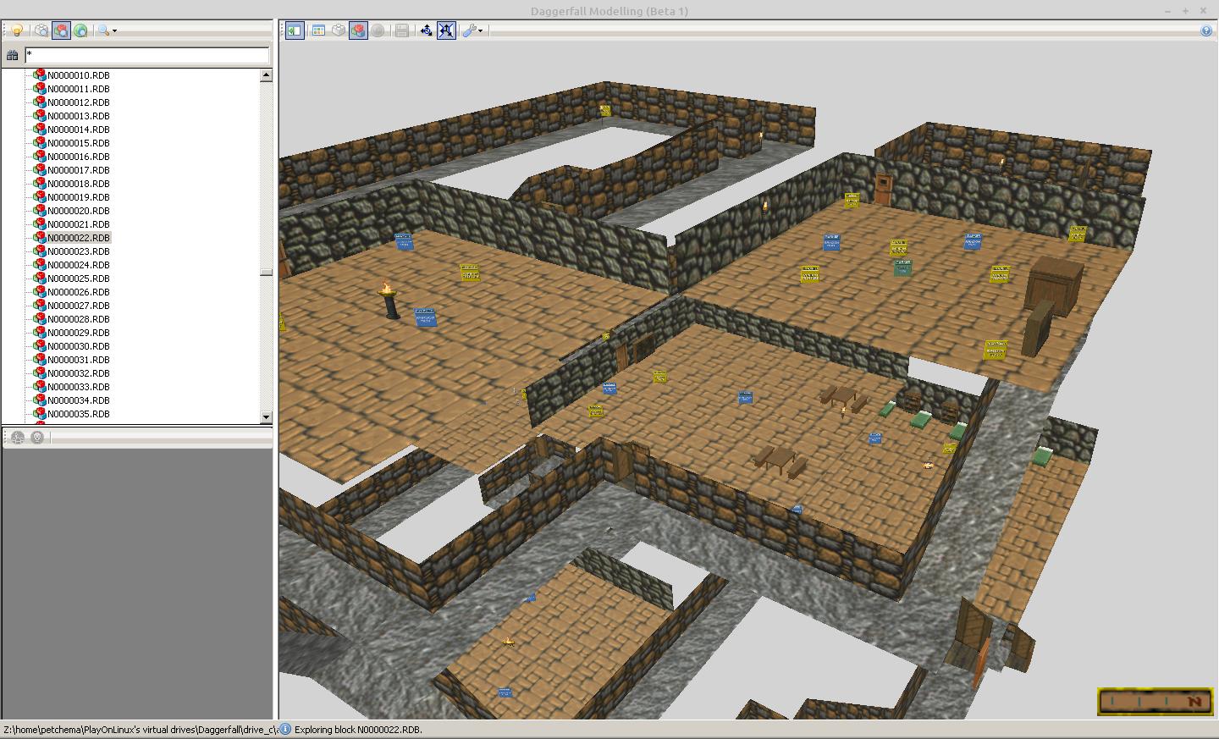
Task: Click the wrench settings icon
Action: [469, 30]
